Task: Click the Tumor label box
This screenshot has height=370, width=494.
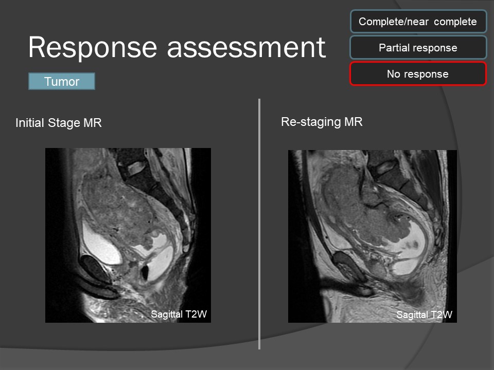Action: pos(62,82)
